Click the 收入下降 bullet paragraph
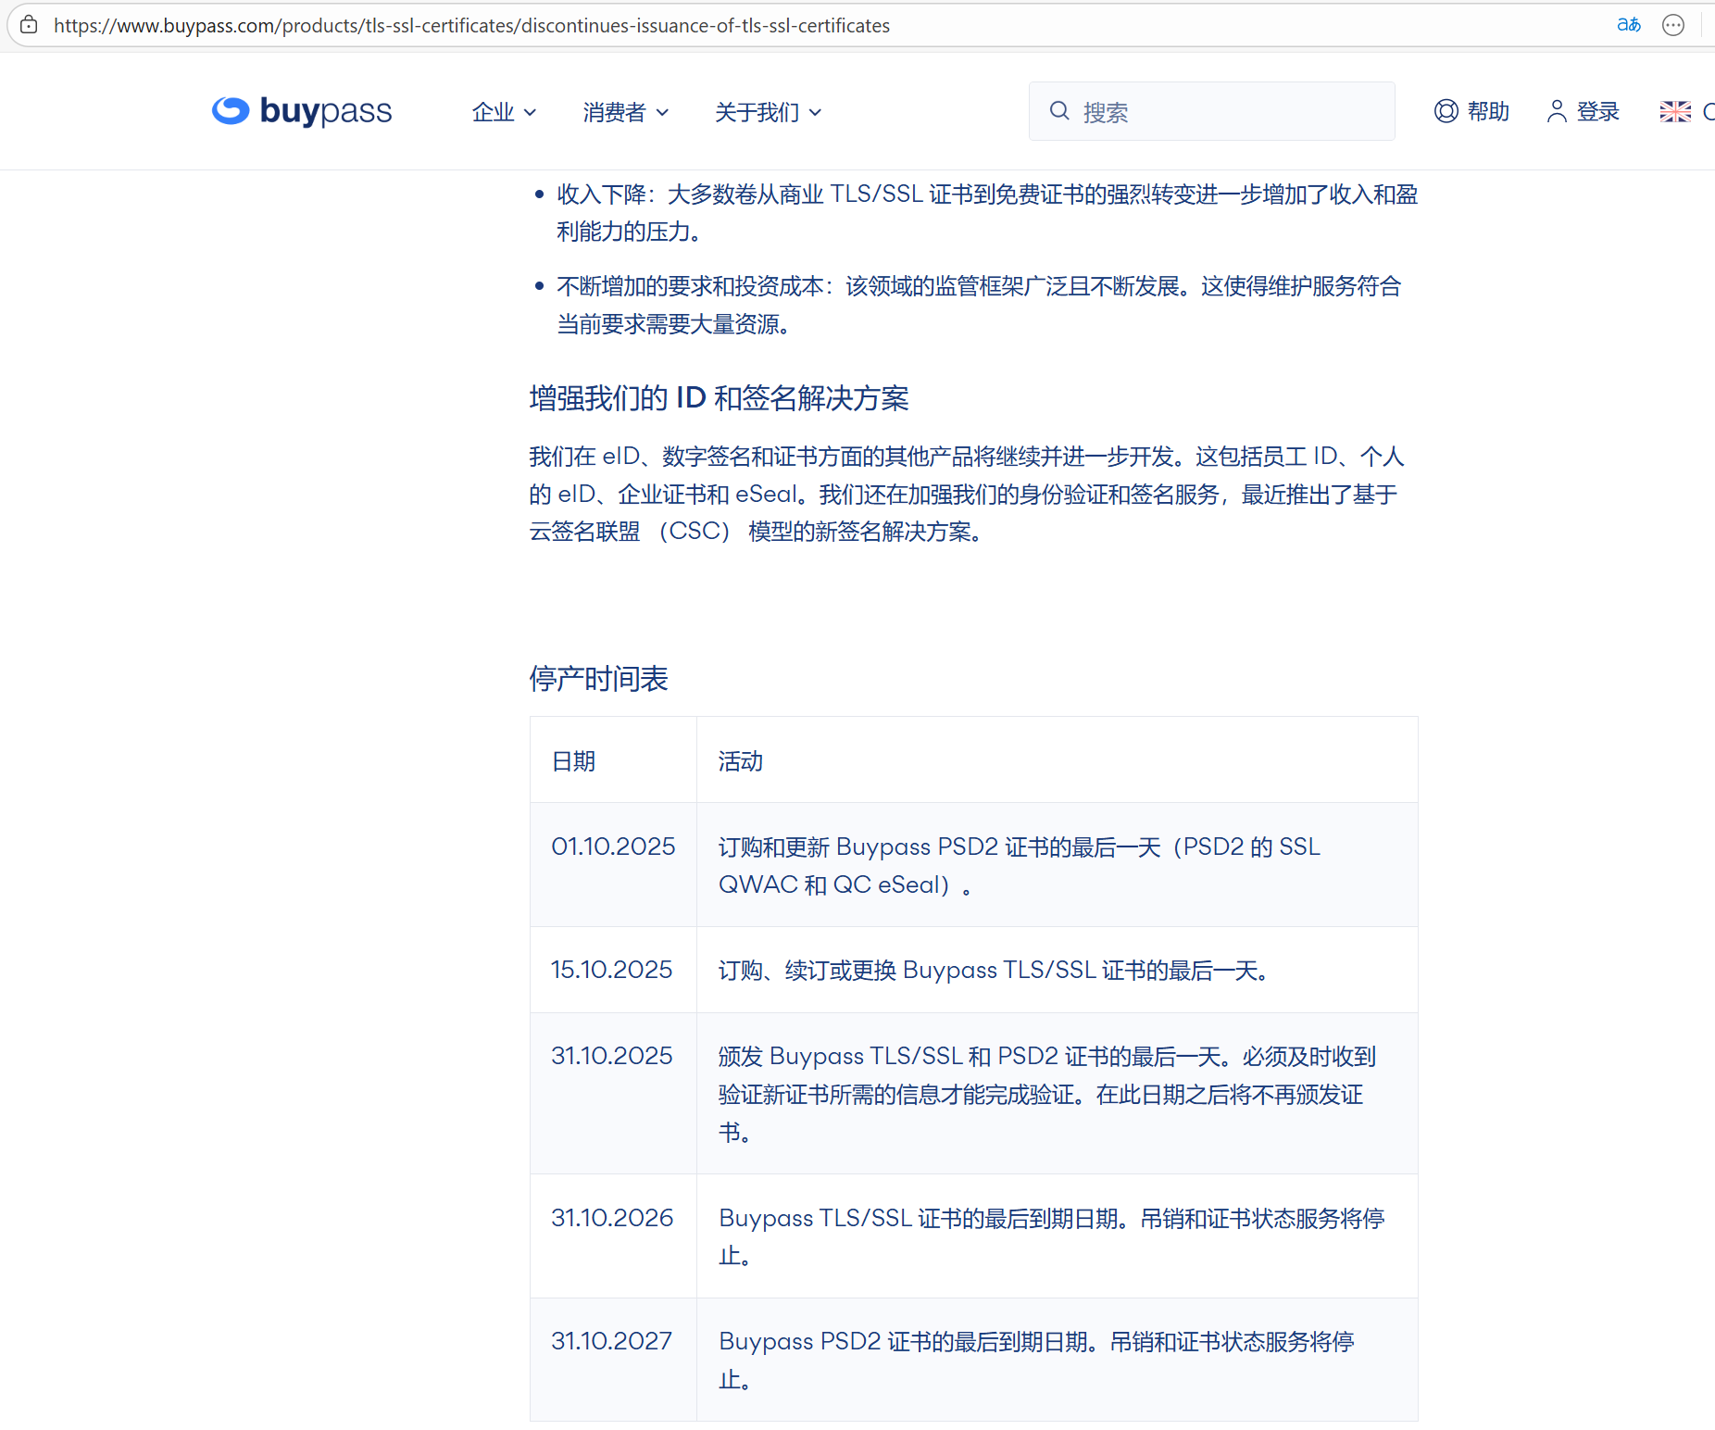This screenshot has height=1430, width=1715. point(987,213)
